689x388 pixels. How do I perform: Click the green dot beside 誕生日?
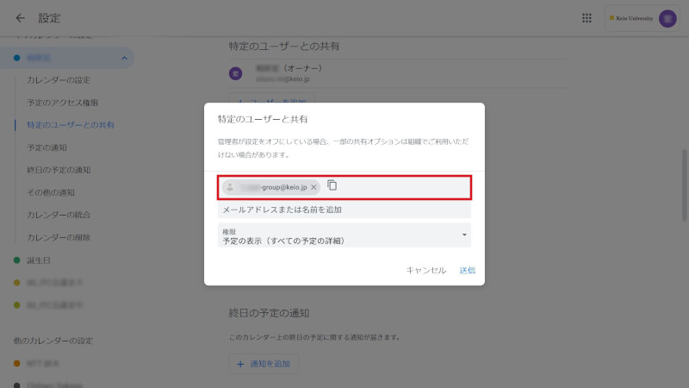17,260
